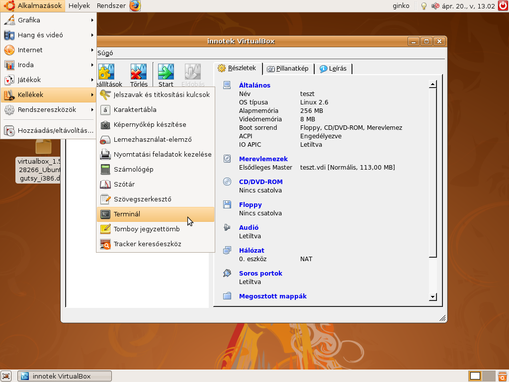509x382 pixels.
Task: Open Hozzáadás/eltávolítás application installer
Action: [49, 131]
